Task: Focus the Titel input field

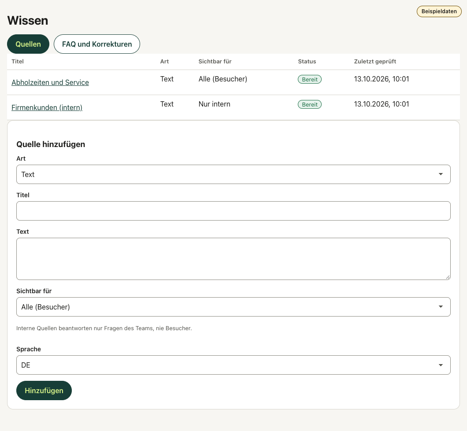Action: pyautogui.click(x=233, y=211)
